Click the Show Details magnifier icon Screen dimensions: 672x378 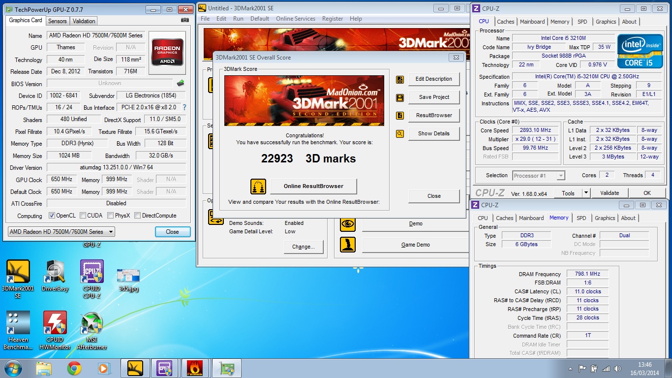(x=400, y=133)
